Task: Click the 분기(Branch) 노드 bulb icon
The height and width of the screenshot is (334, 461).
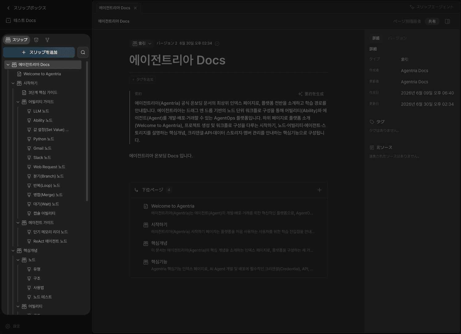Action: [x=29, y=176]
